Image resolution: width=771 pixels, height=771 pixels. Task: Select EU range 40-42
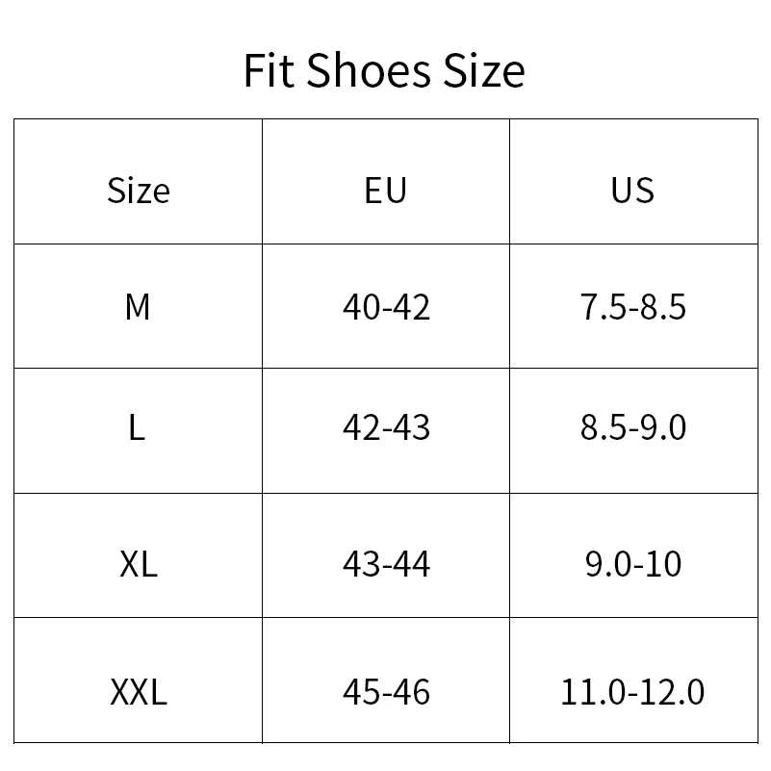pyautogui.click(x=386, y=307)
